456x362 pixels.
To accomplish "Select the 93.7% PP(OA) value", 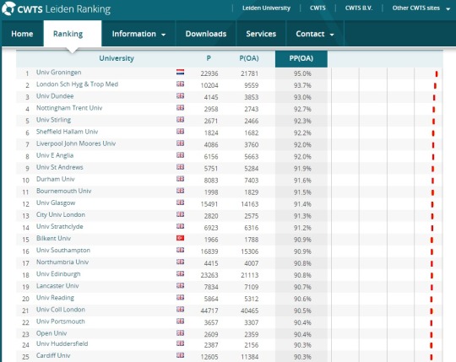I will click(x=302, y=85).
